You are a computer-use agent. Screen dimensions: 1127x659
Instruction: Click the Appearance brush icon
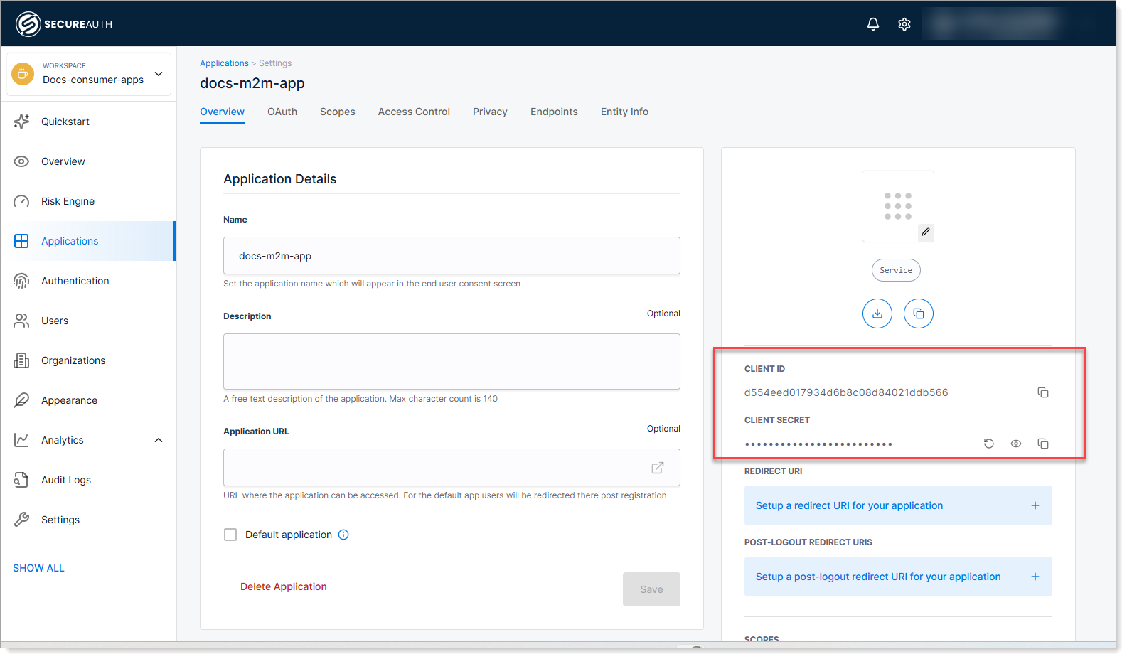coord(21,400)
